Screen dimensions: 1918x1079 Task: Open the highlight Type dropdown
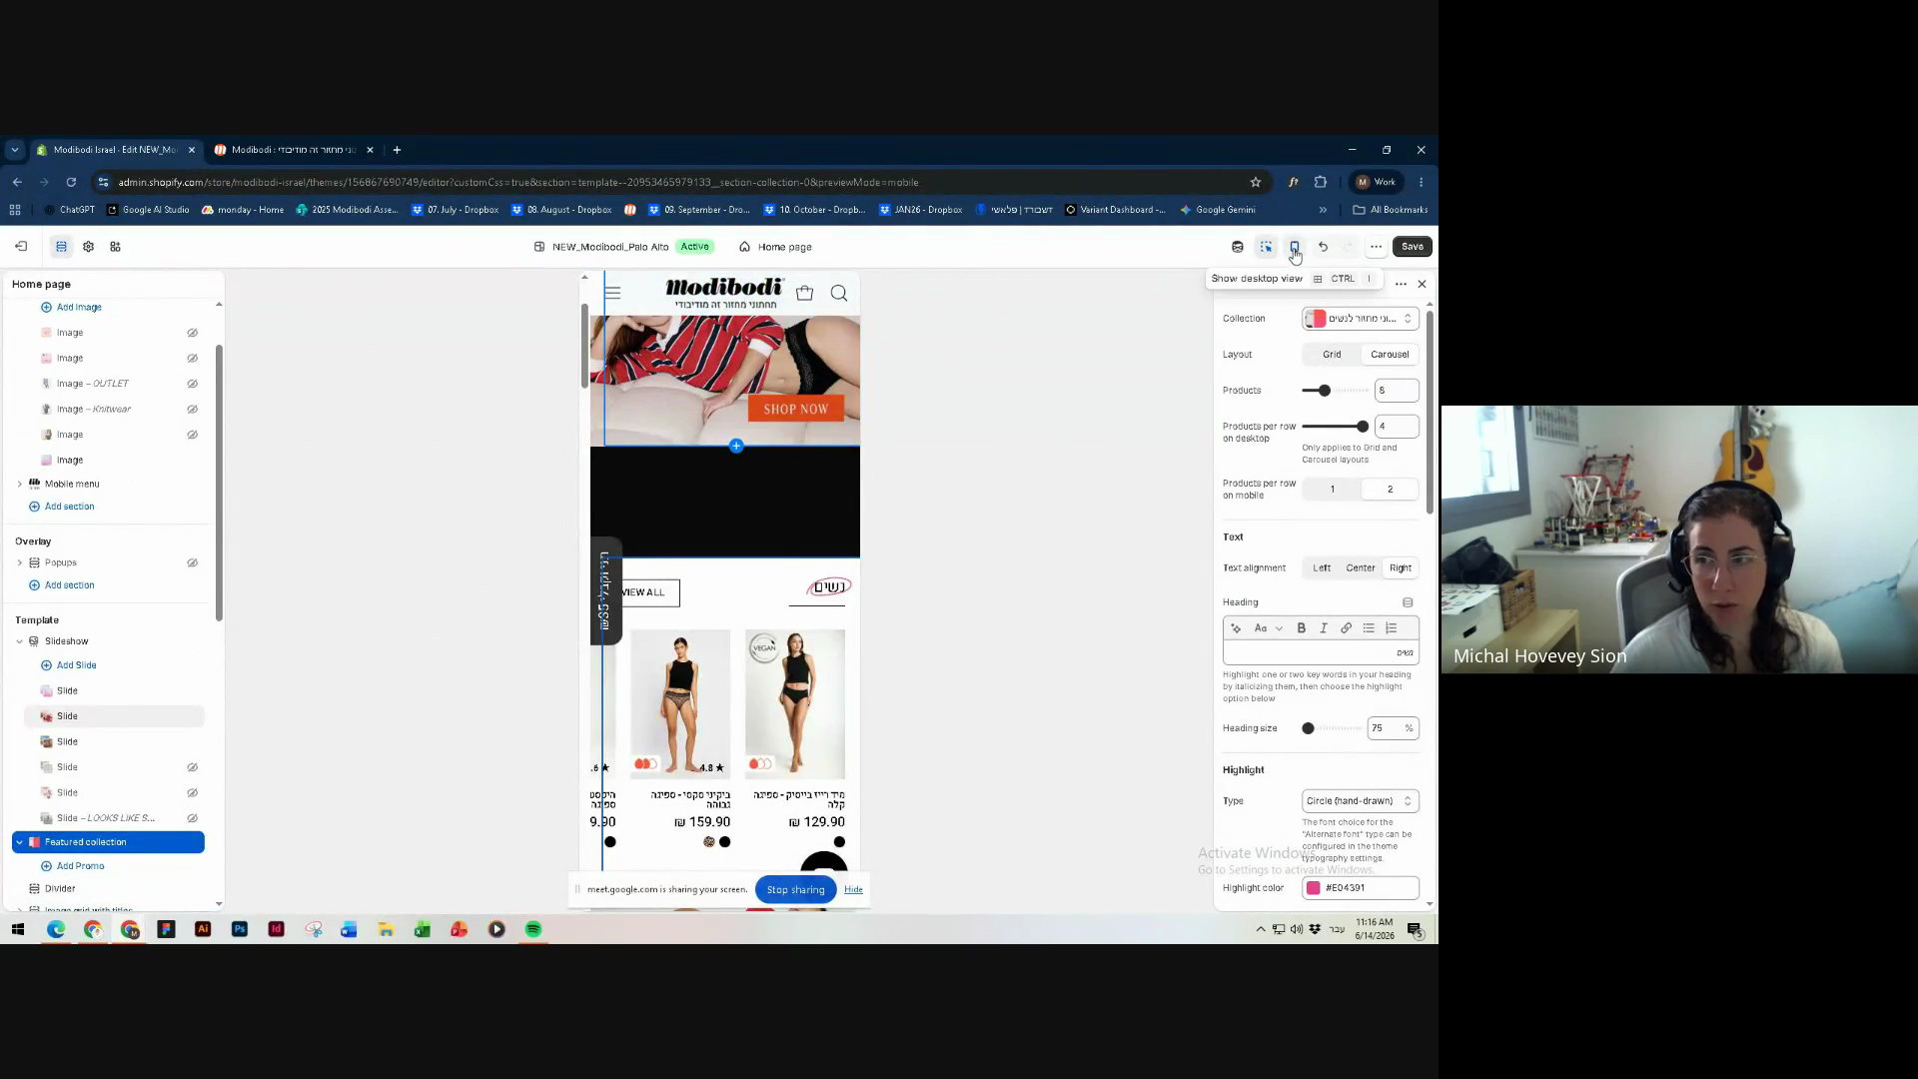point(1361,801)
